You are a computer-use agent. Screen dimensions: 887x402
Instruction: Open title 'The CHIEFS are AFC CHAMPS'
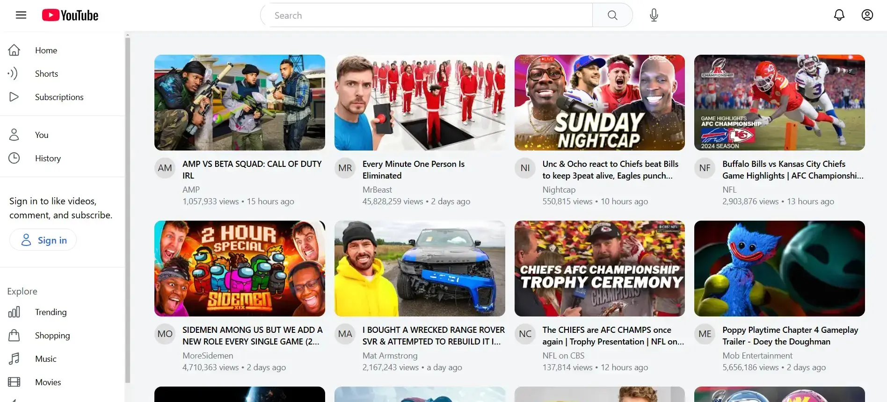(x=613, y=336)
